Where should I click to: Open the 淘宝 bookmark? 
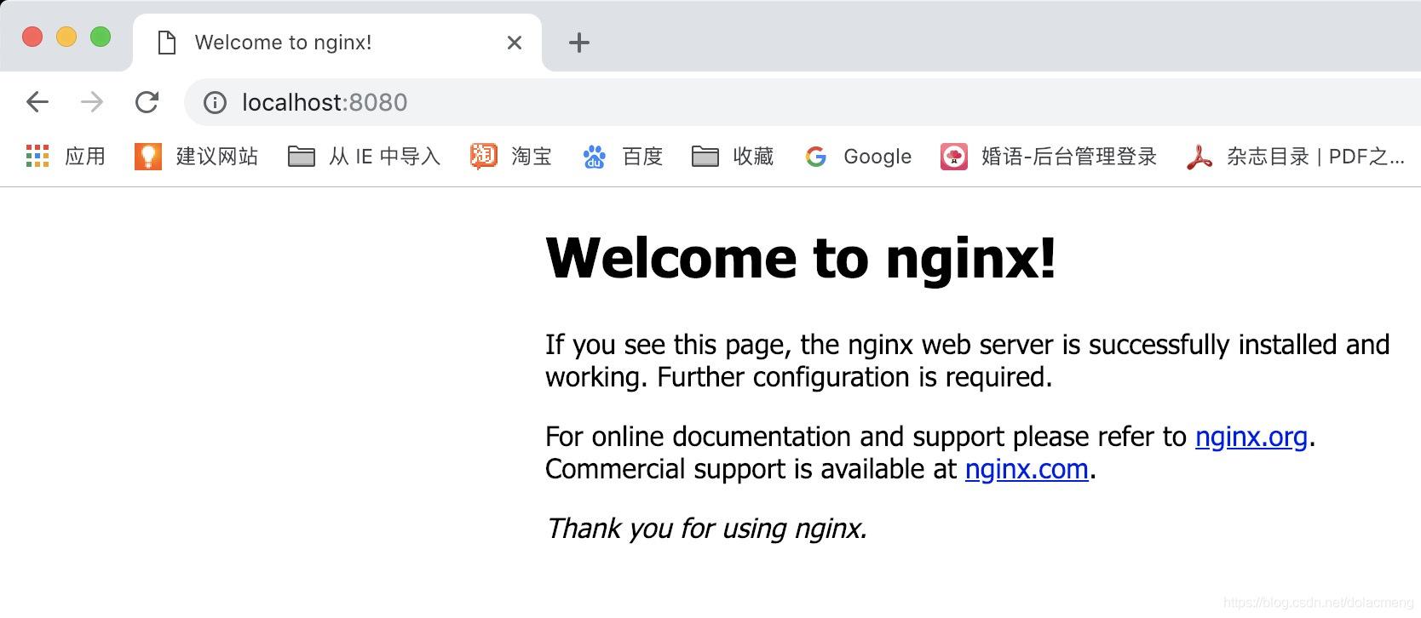coord(511,157)
